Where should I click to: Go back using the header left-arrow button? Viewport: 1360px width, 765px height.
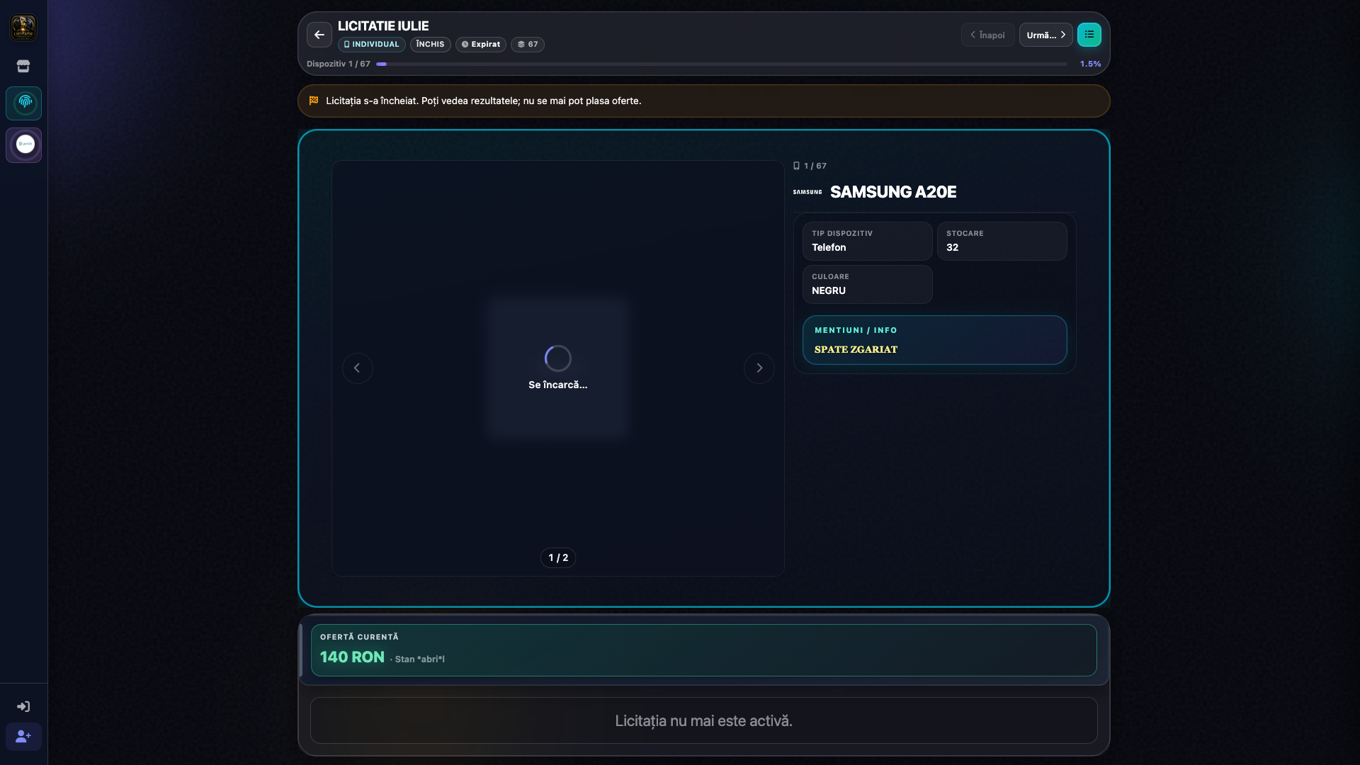[x=319, y=35]
